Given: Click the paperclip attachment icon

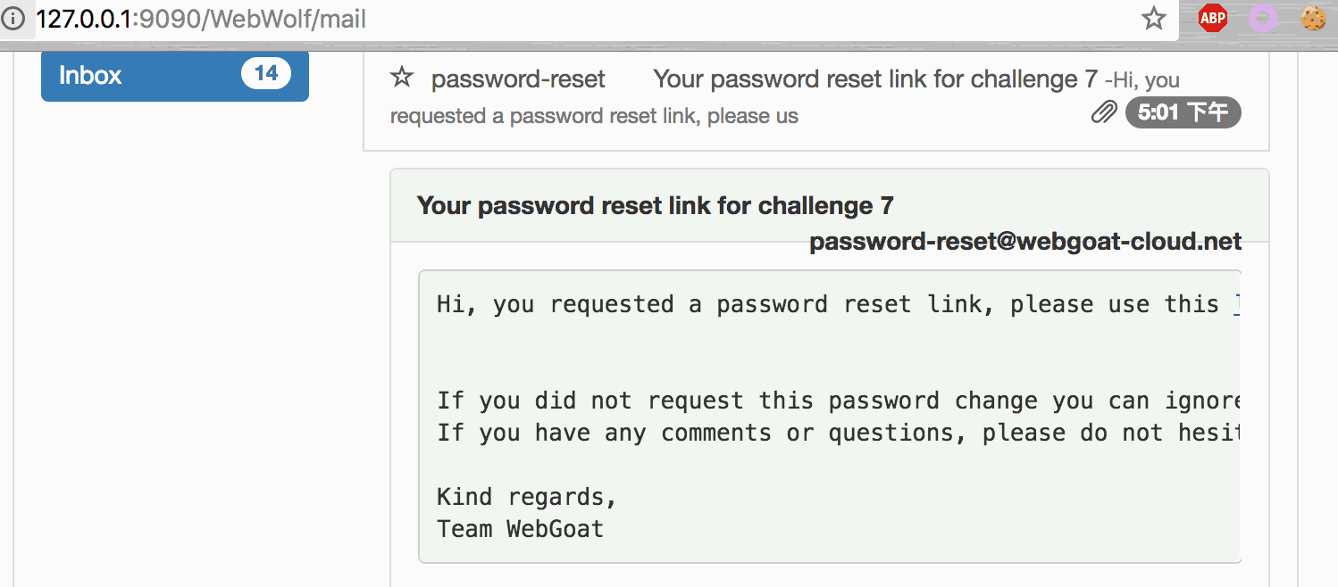Looking at the screenshot, I should tap(1105, 112).
